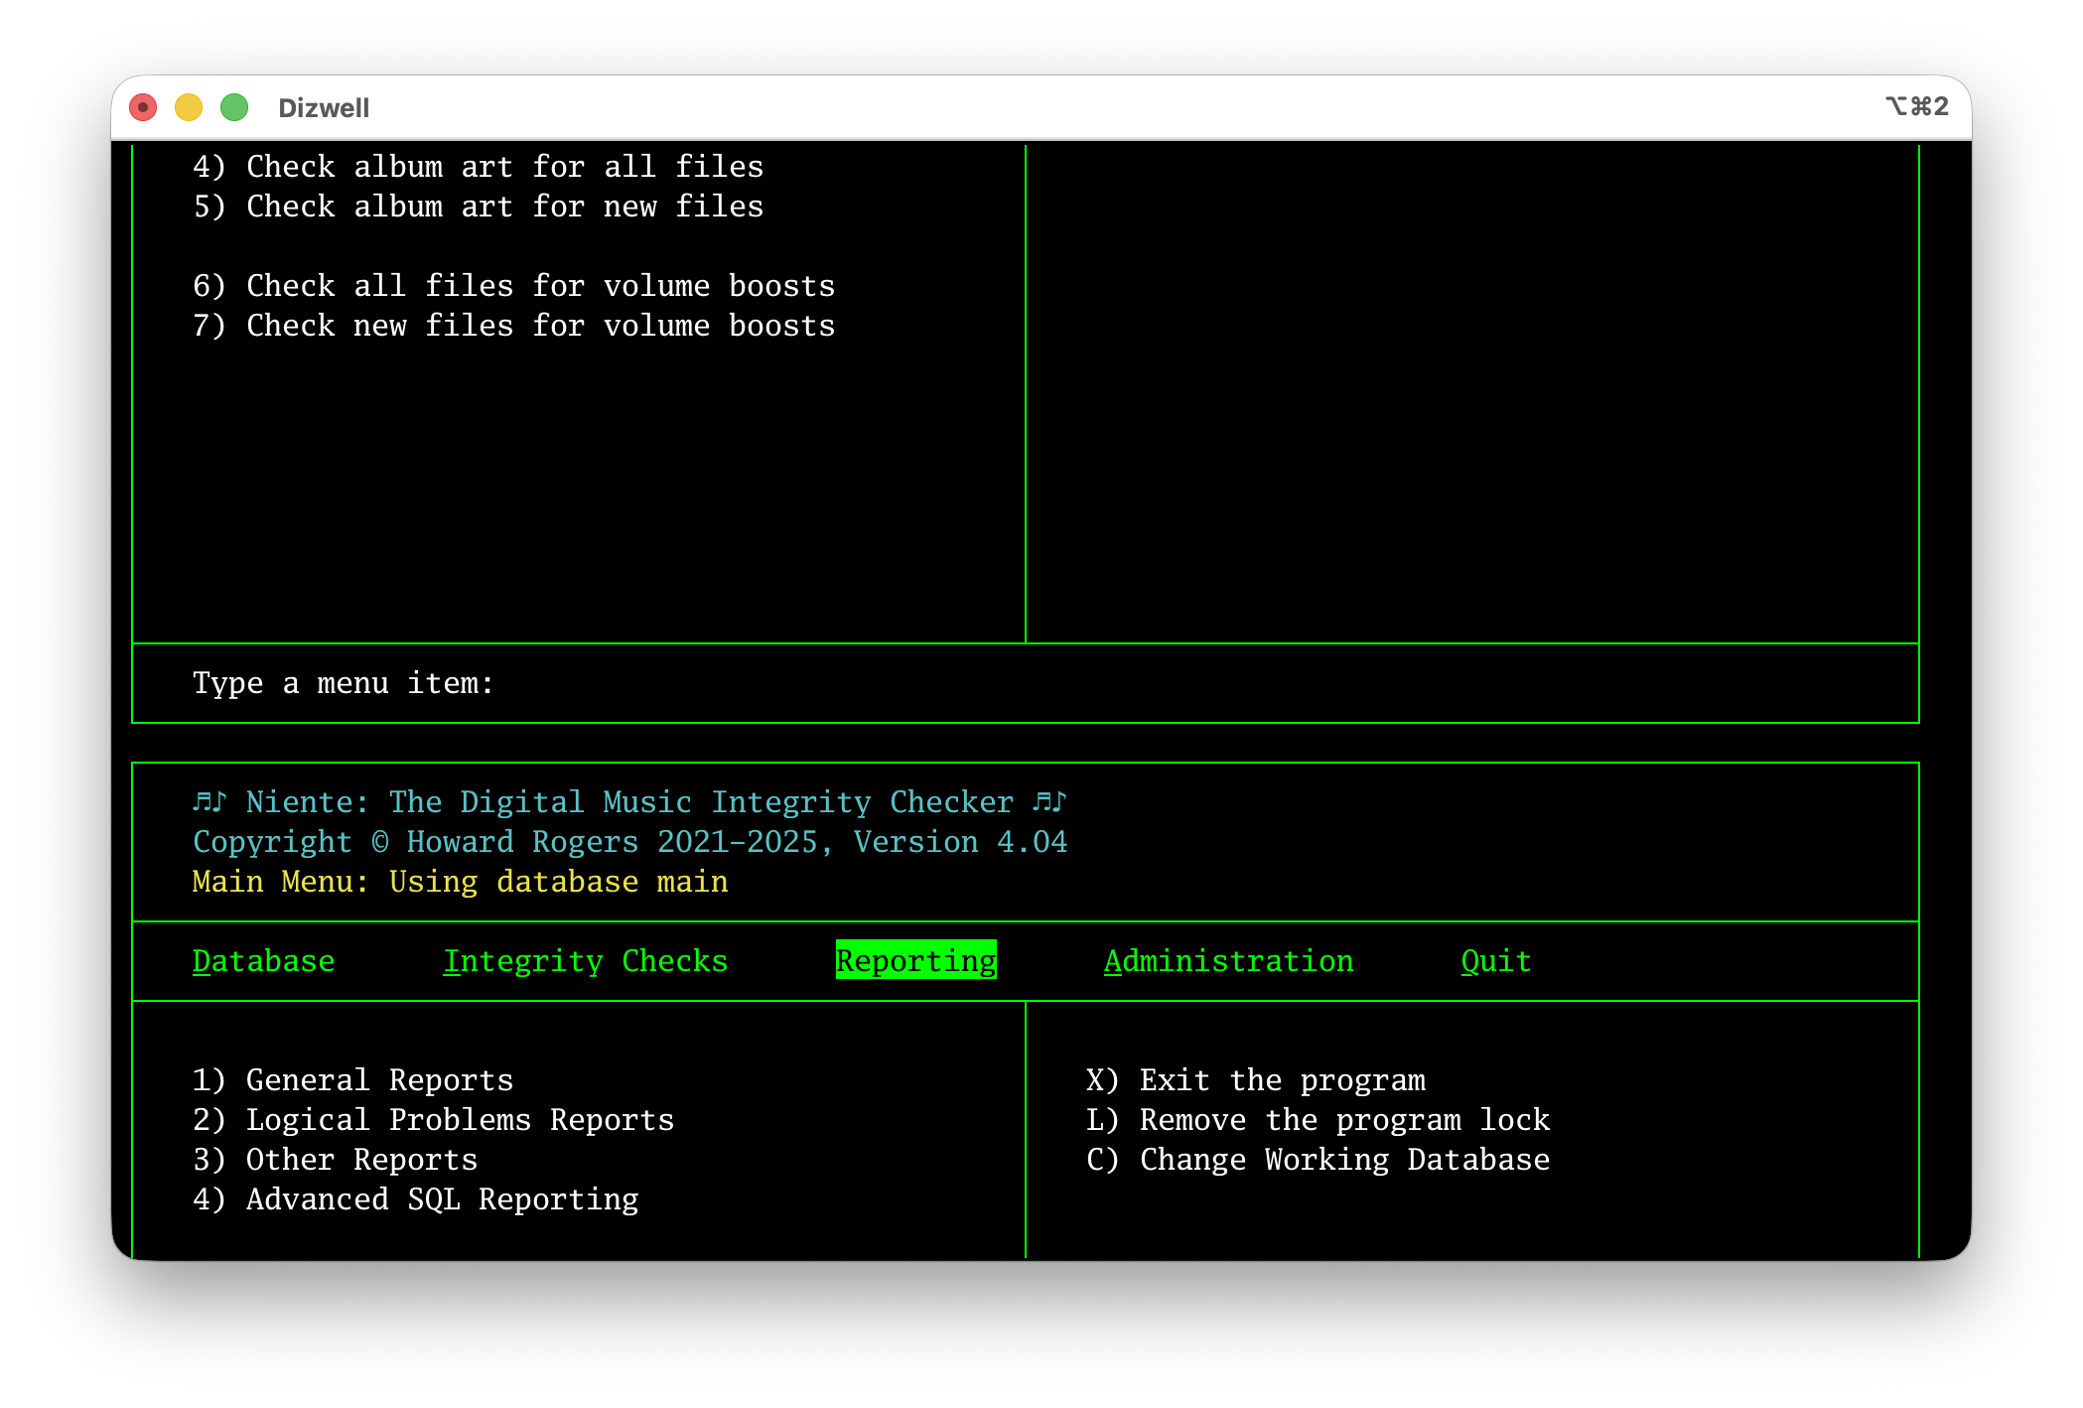Select Logical Problems Reports entry
This screenshot has width=2083, height=1408.
click(x=433, y=1120)
